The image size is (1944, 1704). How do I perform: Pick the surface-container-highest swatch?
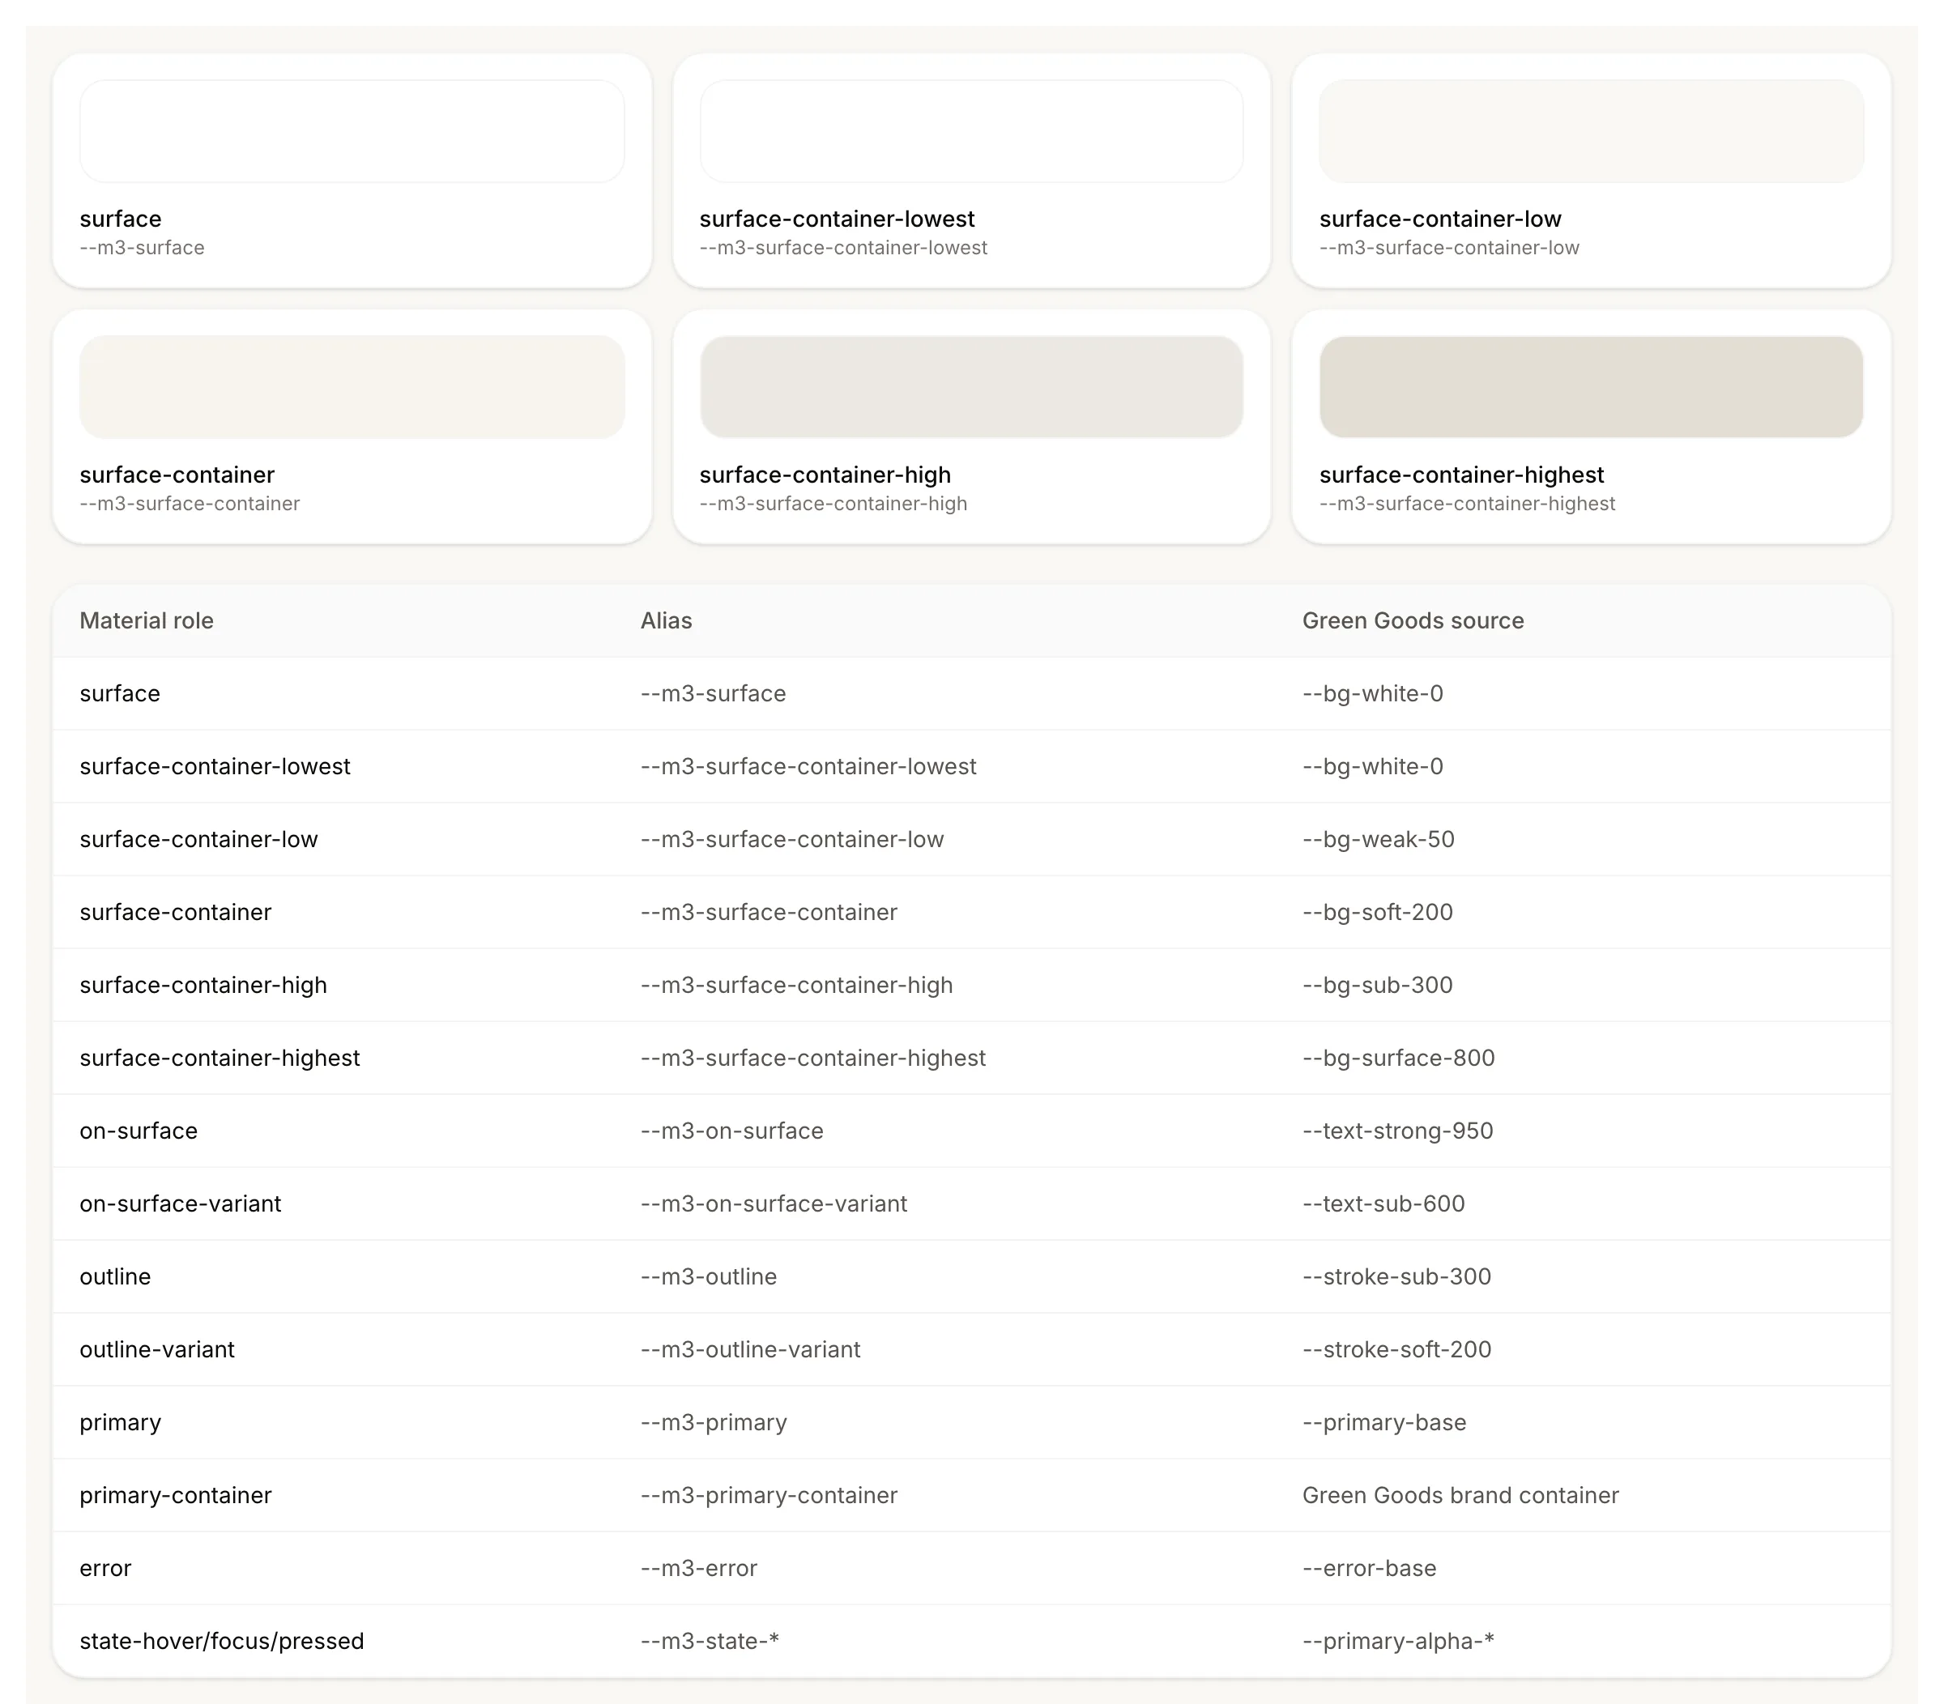pyautogui.click(x=1591, y=387)
